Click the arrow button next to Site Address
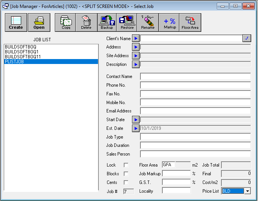The height and width of the screenshot is (201, 258). click(136, 56)
